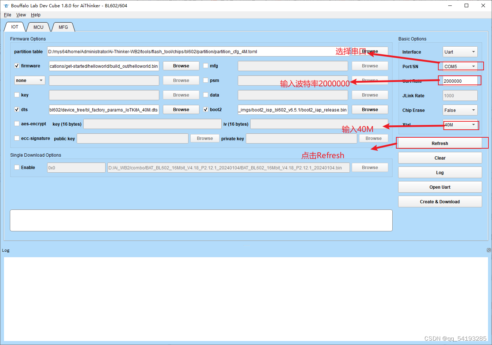
Task: Switch to the IOT tab
Action: pyautogui.click(x=15, y=27)
